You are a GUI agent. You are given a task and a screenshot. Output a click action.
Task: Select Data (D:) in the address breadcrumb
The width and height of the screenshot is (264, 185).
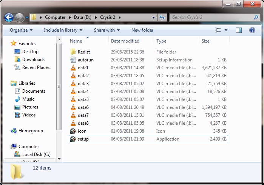pyautogui.click(x=82, y=17)
